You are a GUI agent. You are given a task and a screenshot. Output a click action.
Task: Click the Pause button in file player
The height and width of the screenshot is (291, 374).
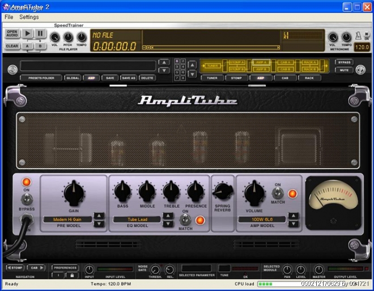click(40, 34)
